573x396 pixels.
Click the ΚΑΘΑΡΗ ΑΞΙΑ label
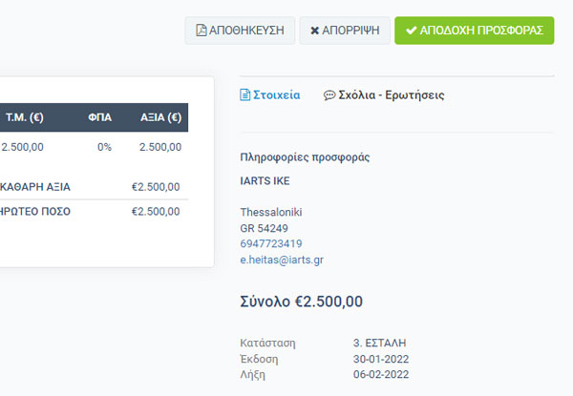coord(35,187)
